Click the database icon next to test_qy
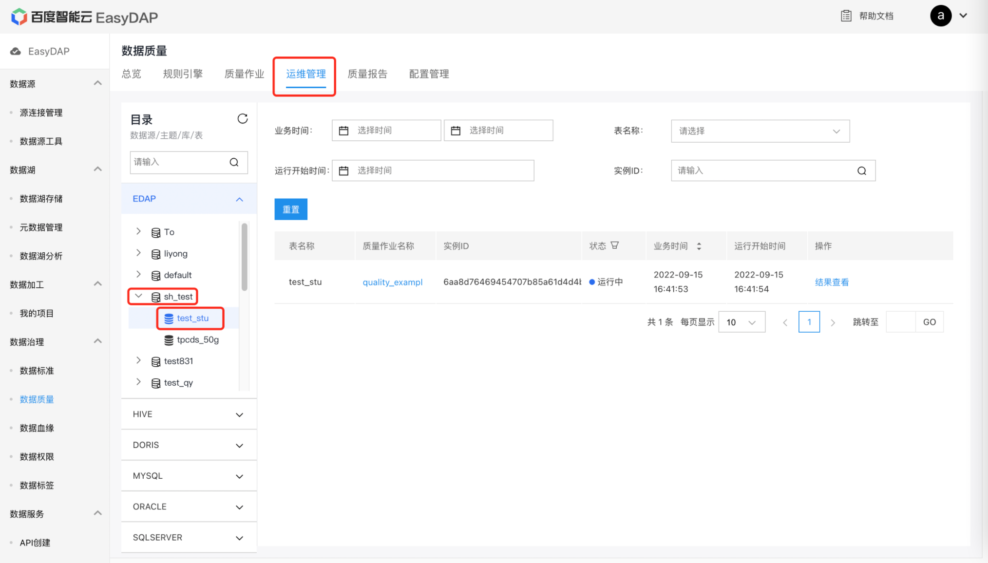The image size is (988, 563). (x=156, y=383)
